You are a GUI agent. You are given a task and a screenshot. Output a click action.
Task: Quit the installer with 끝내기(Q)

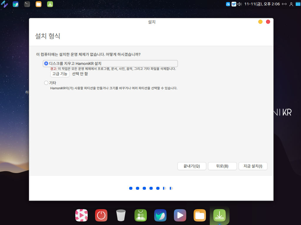click(x=192, y=166)
